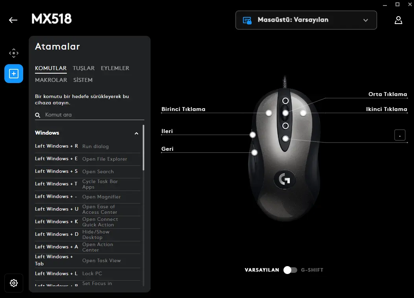The height and width of the screenshot is (298, 414).
Task: Click the Ileri label
Action: pos(167,131)
